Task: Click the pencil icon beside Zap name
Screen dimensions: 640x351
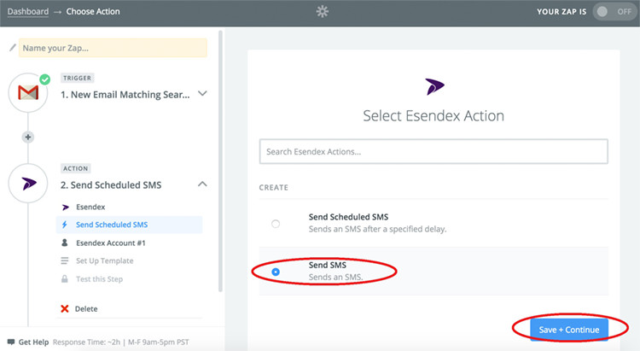Action: (12, 48)
